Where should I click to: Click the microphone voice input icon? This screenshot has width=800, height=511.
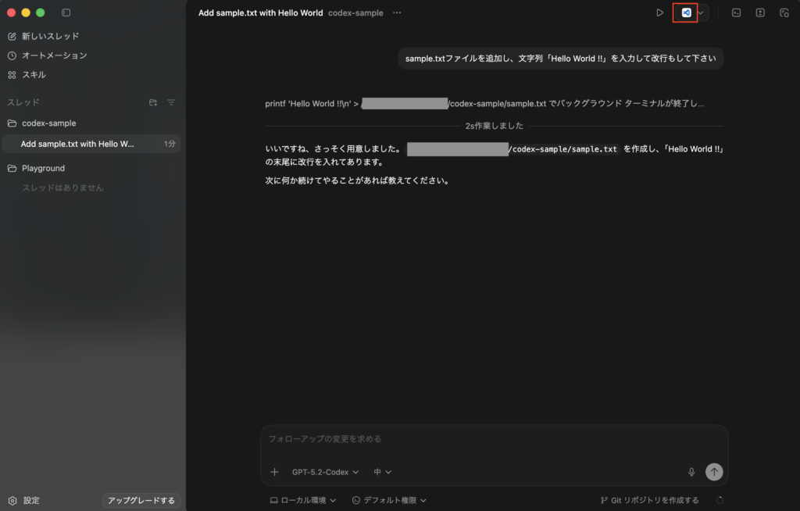(x=691, y=472)
